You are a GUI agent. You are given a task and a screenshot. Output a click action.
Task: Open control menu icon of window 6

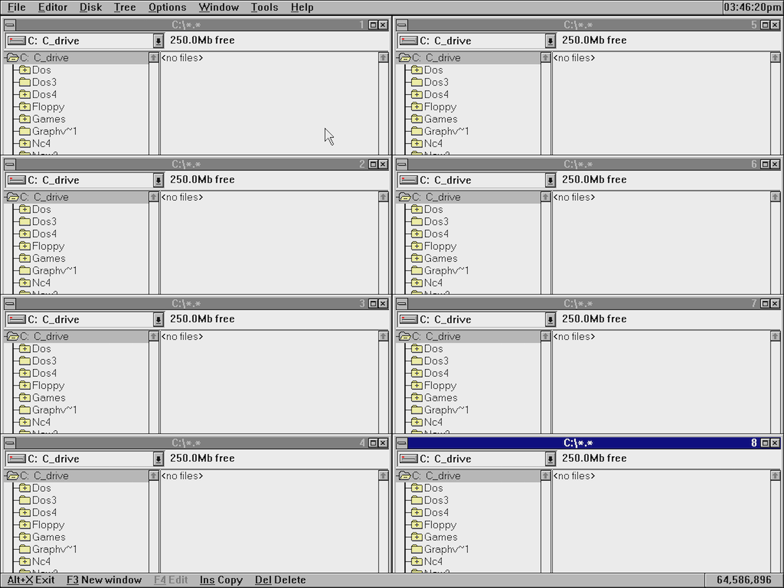pos(402,164)
